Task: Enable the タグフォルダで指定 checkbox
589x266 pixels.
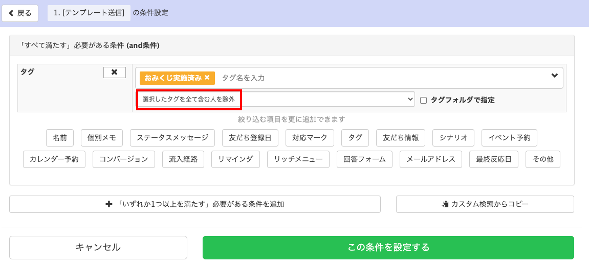Action: point(423,100)
